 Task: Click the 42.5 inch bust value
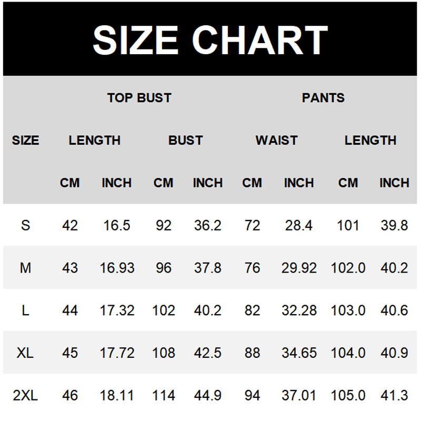(x=207, y=353)
